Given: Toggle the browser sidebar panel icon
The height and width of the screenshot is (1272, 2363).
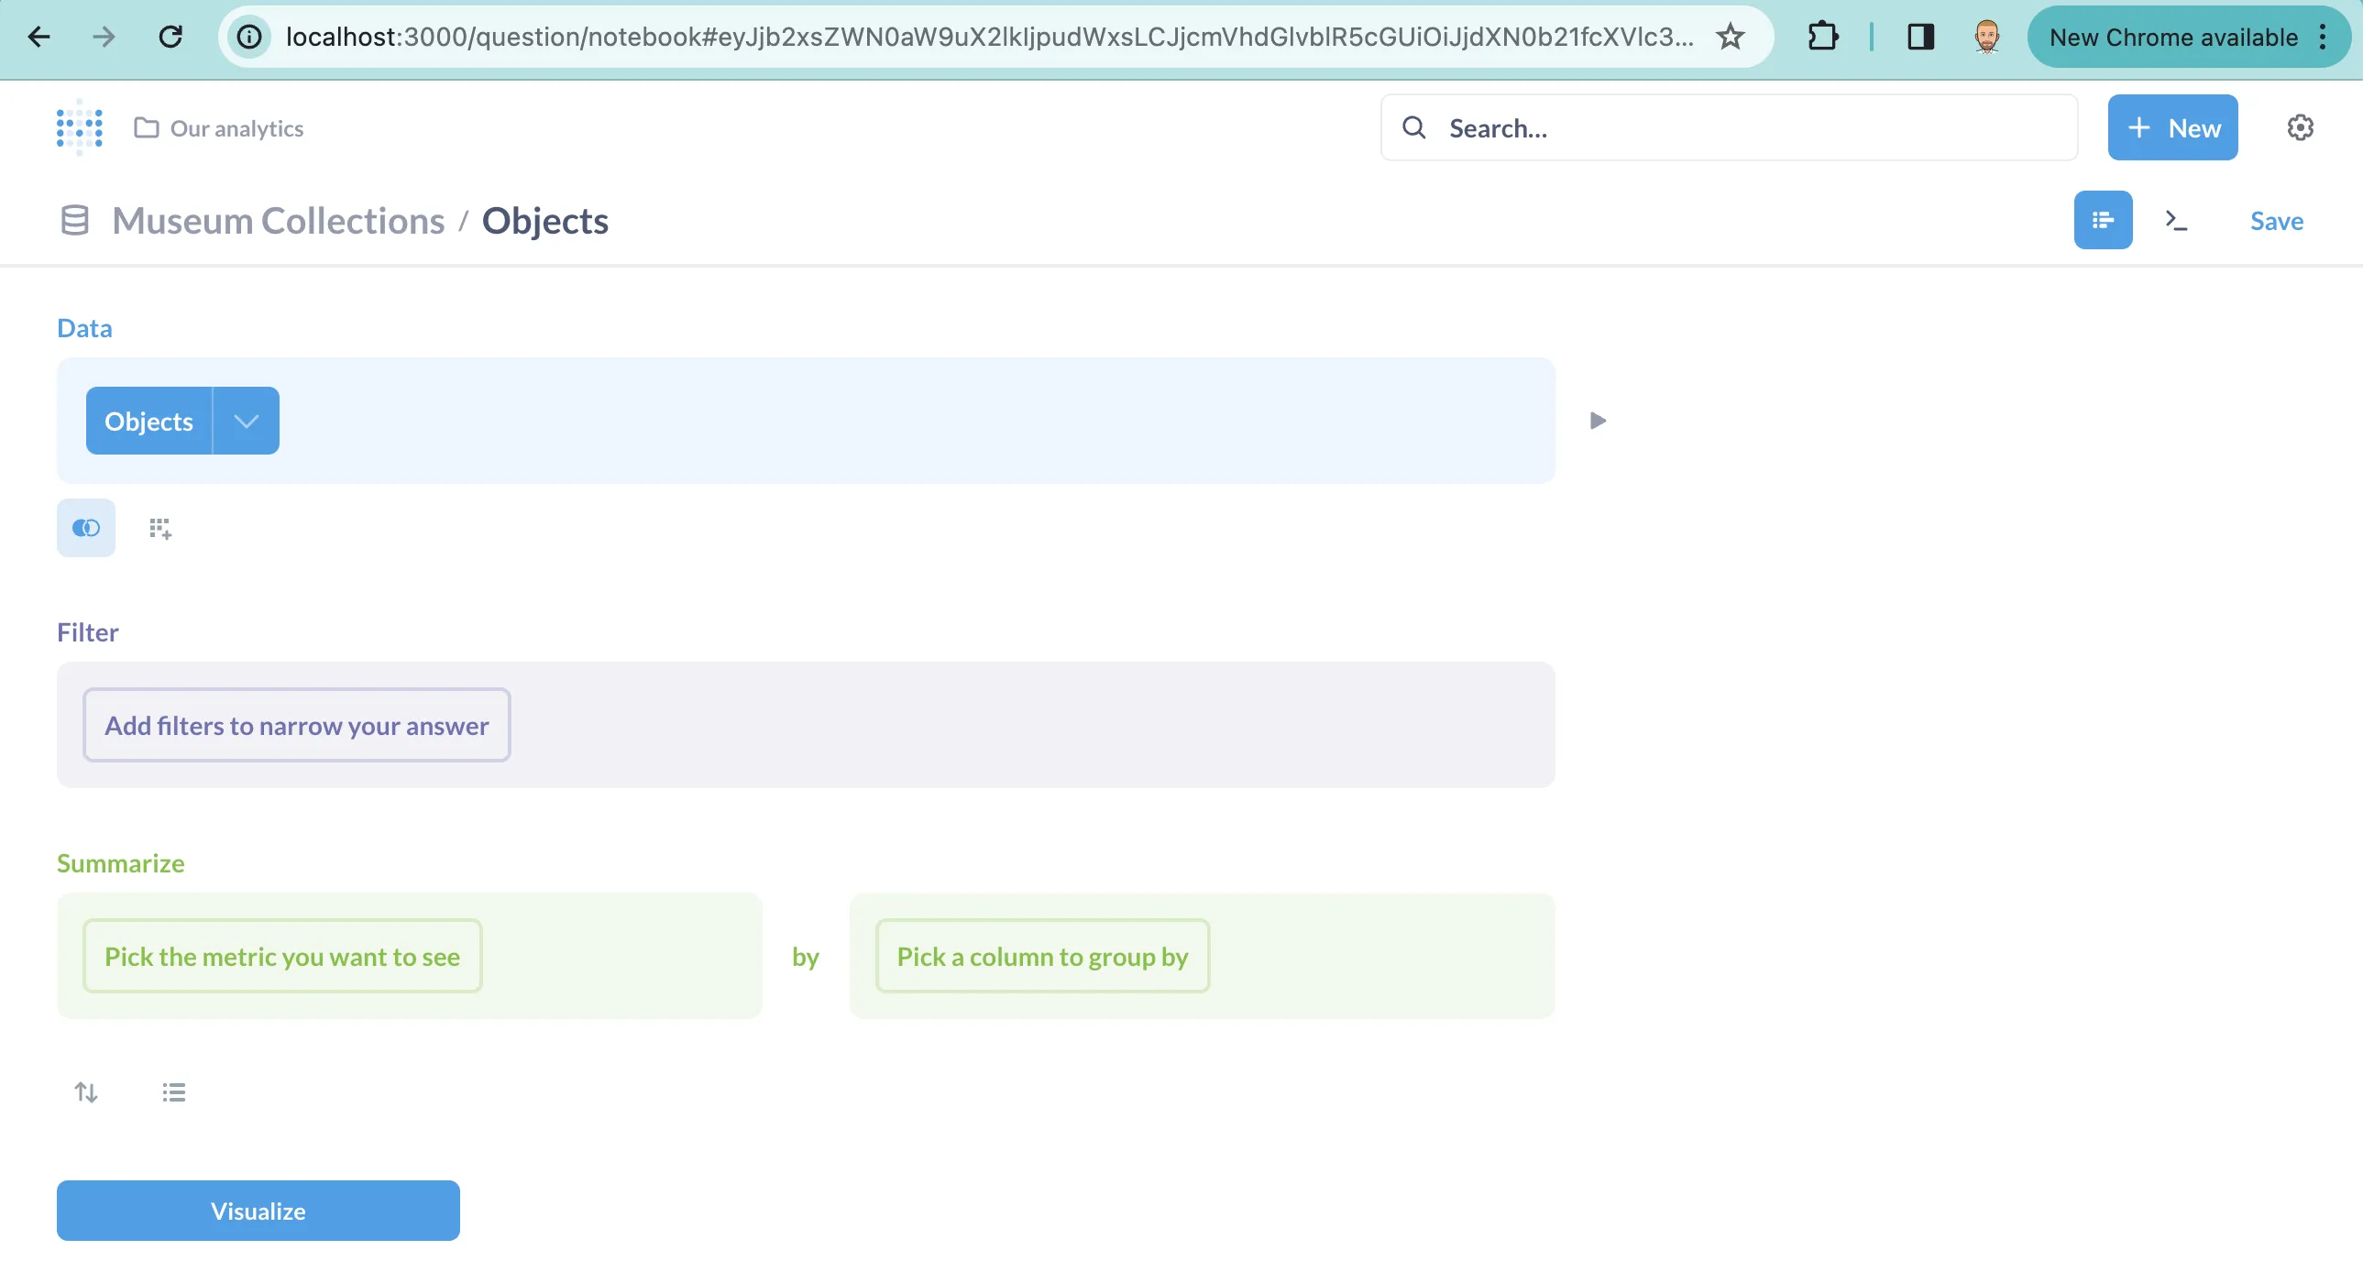Looking at the screenshot, I should click(1922, 37).
